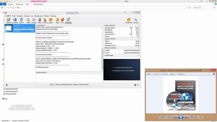Click the round clock icon below the frame preview
This screenshot has width=217, height=122.
click(138, 85)
